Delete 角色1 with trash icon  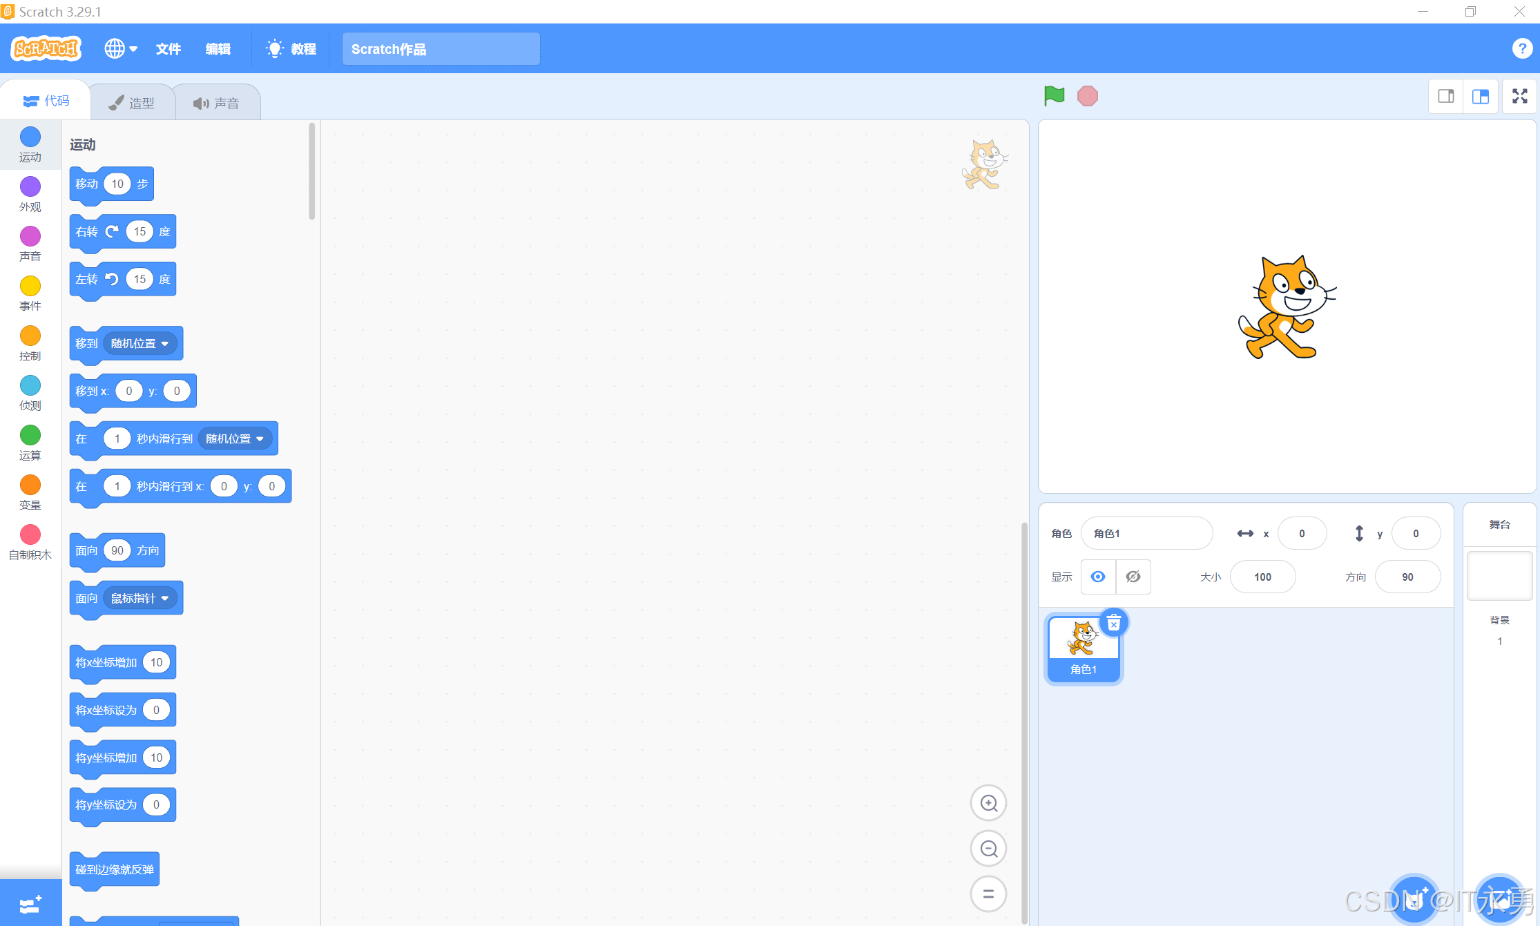pyautogui.click(x=1113, y=624)
